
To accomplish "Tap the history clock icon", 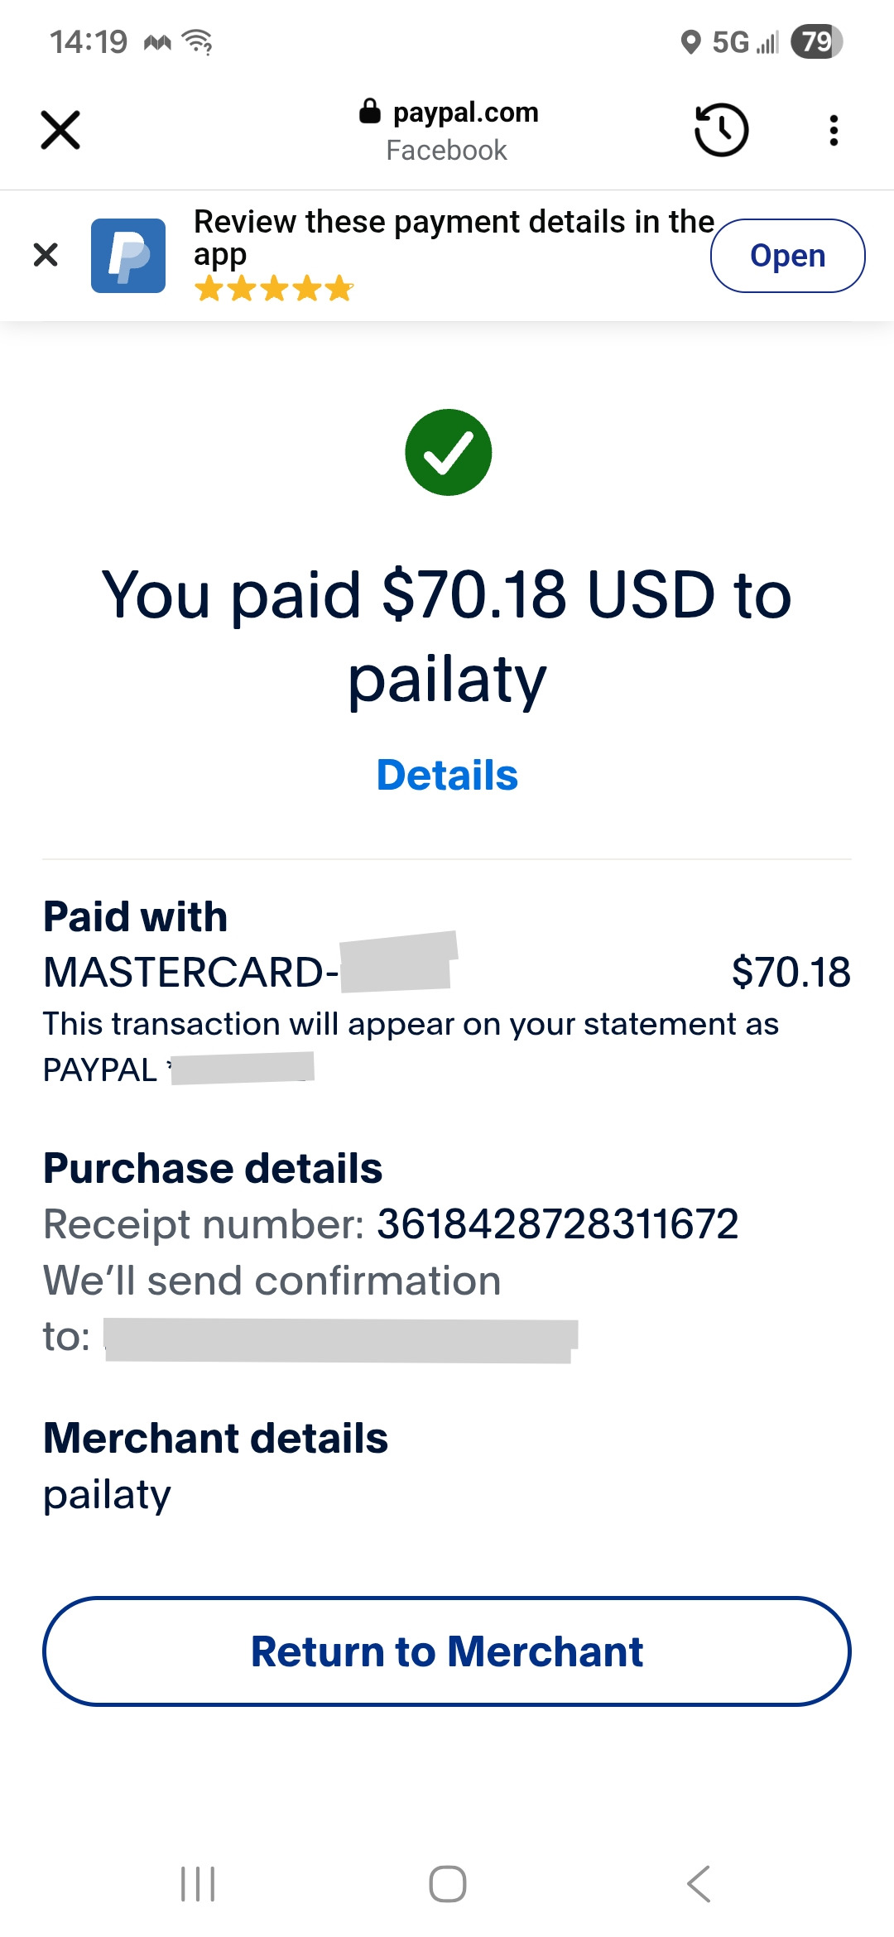I will point(721,130).
